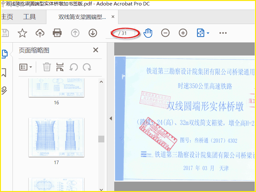Click the 页面缩略图 panel title
The image size is (256, 192).
pos(34,50)
